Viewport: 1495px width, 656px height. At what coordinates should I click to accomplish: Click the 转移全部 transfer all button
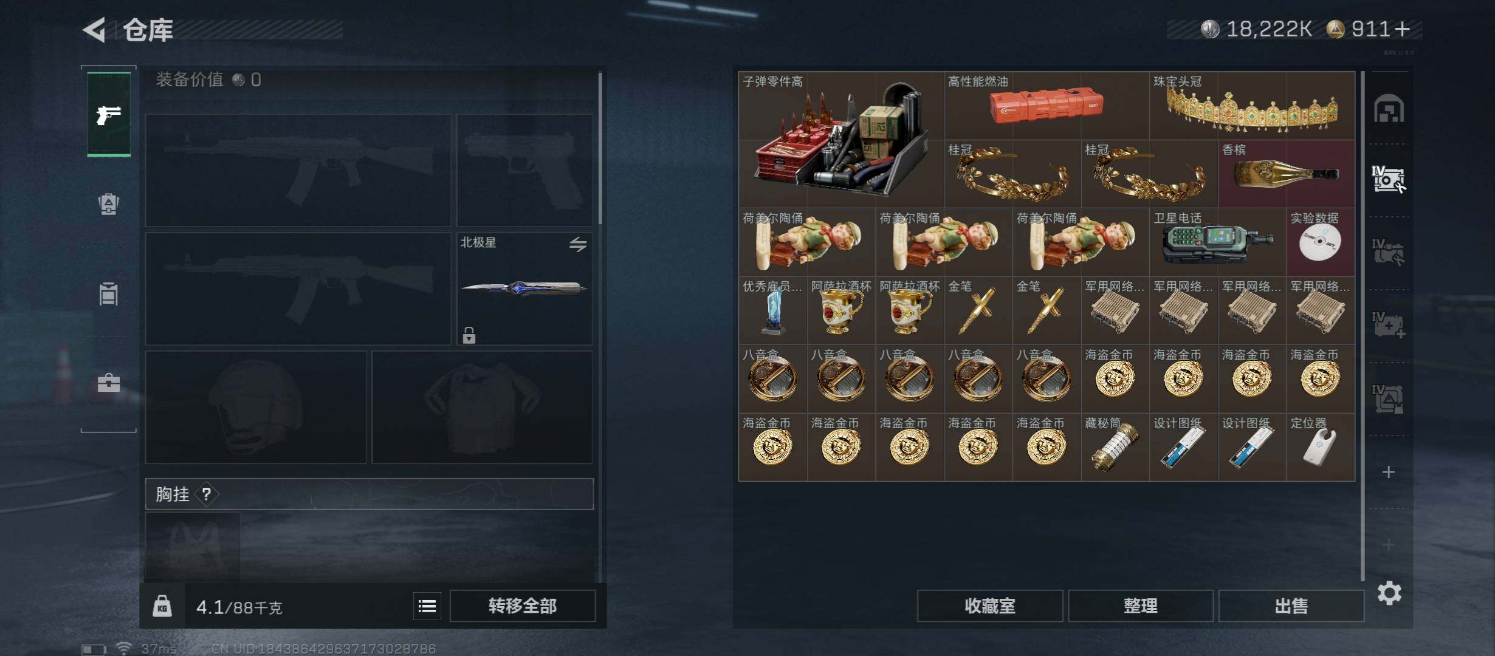[523, 606]
